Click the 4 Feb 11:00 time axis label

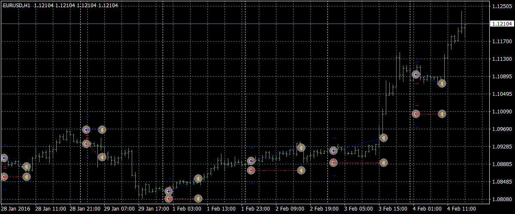click(462, 209)
